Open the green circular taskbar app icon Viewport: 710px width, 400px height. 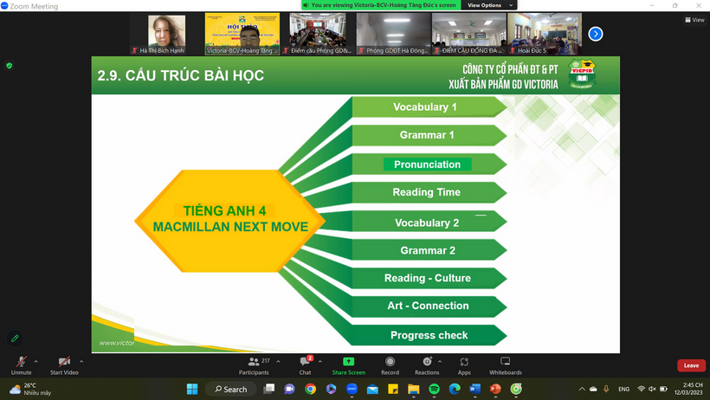click(x=516, y=389)
